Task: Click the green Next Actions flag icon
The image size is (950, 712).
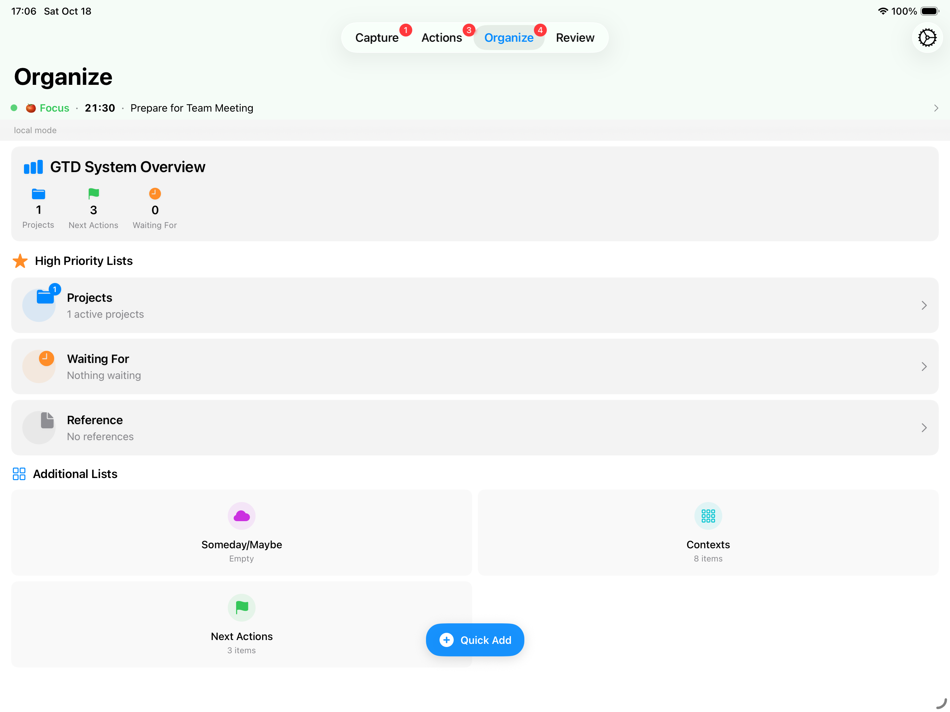Action: [93, 194]
